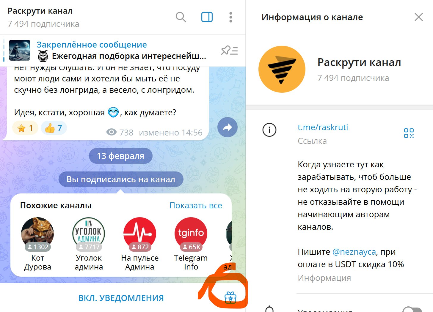
Task: Click ВКЛ. УВЕДОМЛЕНИЯ button
Action: (x=121, y=298)
